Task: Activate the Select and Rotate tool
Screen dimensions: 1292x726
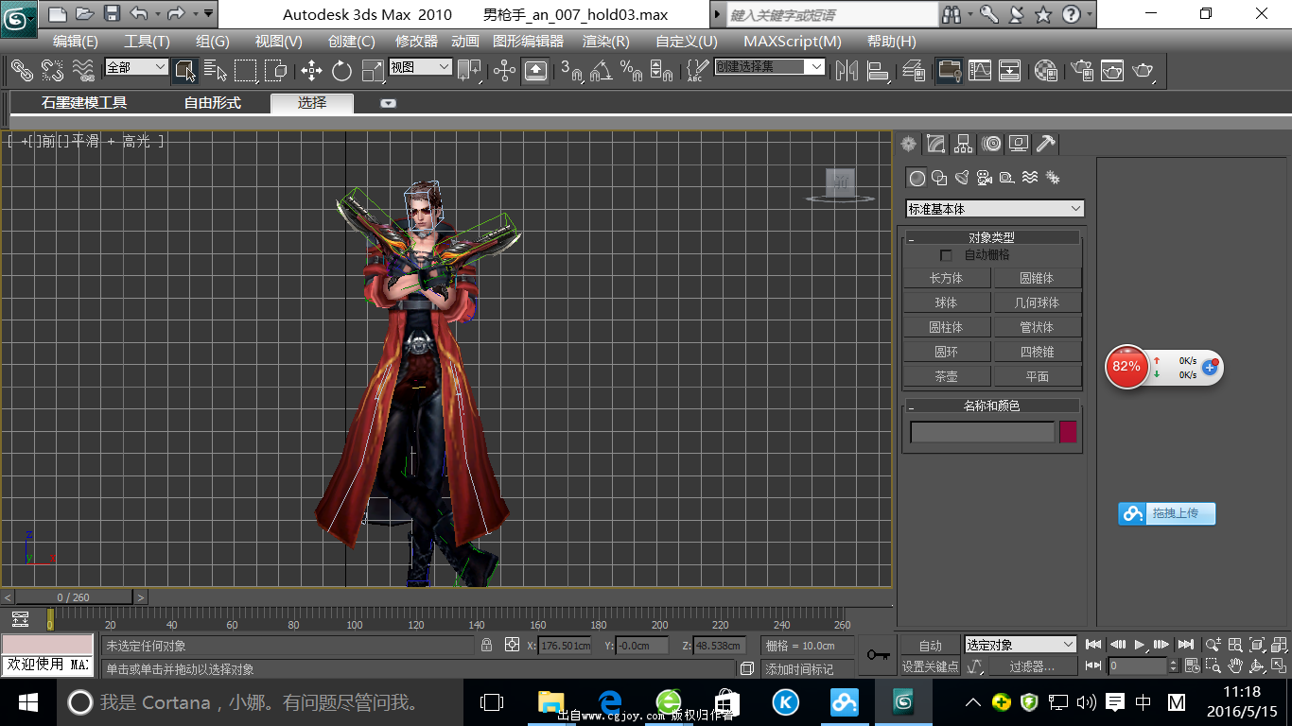Action: 341,70
